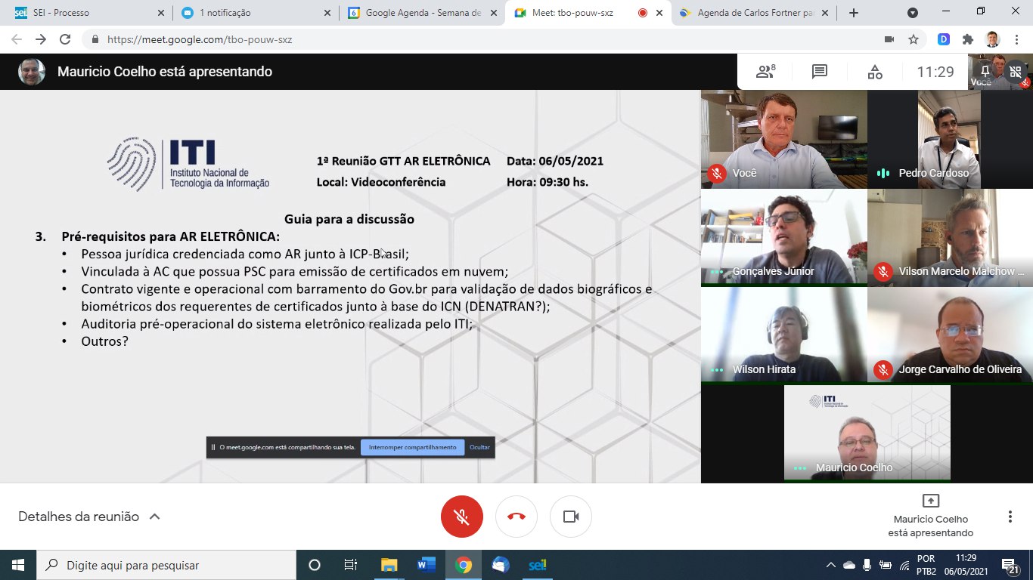Toggle audio indicator on Pedro Cardoso tile
This screenshot has width=1033, height=580.
pyautogui.click(x=884, y=173)
